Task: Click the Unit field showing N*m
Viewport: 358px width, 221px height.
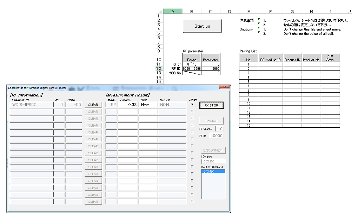Action: click(148, 105)
